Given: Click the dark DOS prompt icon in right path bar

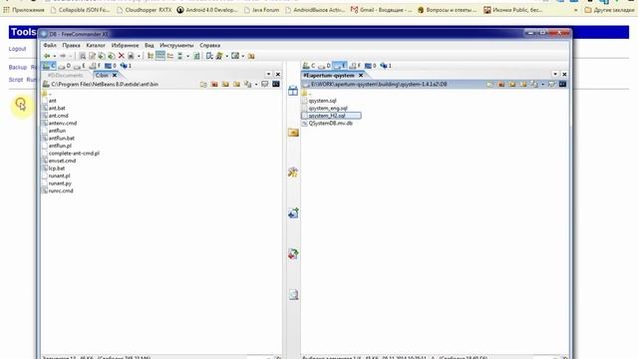Looking at the screenshot, I should pos(562,84).
